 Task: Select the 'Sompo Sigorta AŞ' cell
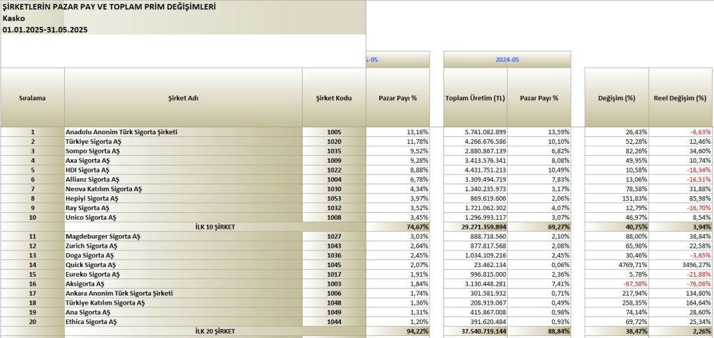[x=183, y=151]
